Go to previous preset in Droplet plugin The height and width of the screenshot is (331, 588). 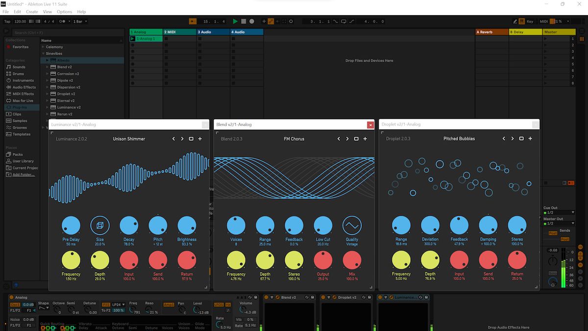click(504, 139)
